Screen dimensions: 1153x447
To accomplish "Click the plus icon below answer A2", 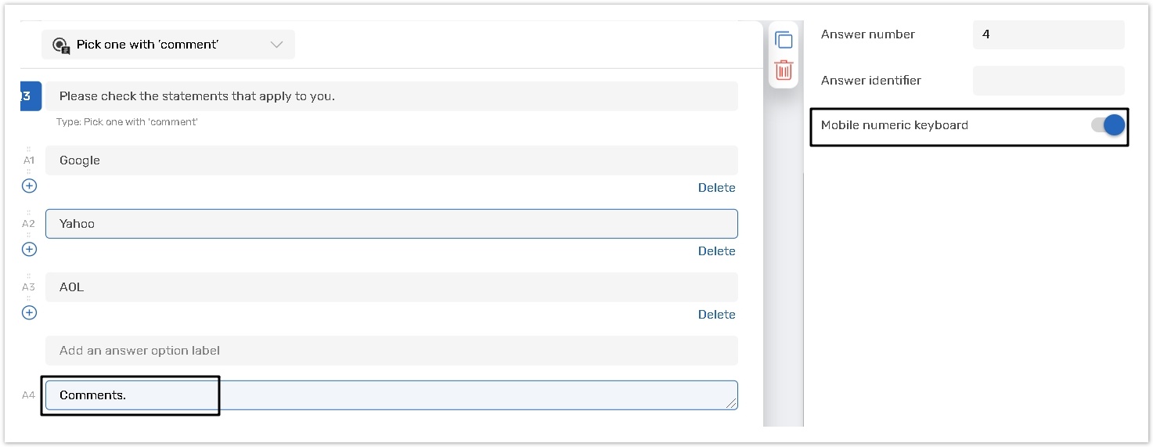I will coord(29,249).
